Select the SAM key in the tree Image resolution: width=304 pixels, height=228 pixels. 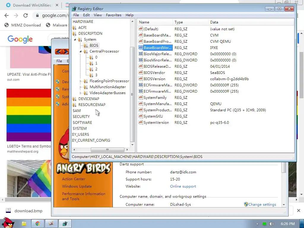tap(77, 111)
